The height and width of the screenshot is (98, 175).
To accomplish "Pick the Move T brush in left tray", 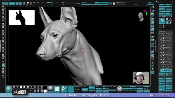I will (3, 24).
